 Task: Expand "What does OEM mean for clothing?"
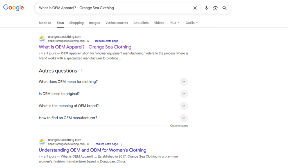tap(184, 82)
